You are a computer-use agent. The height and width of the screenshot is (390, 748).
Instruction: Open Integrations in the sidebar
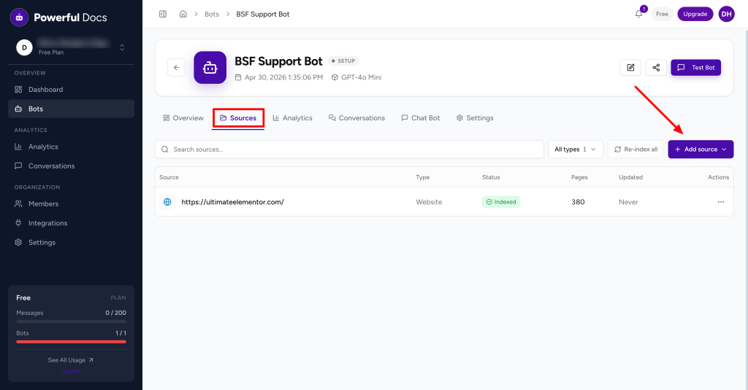click(71, 223)
